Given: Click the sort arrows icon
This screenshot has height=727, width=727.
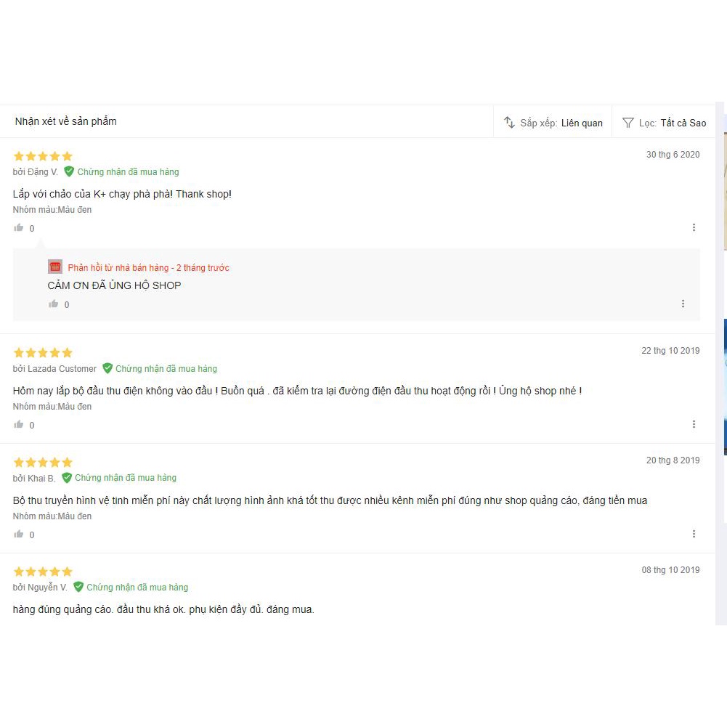Looking at the screenshot, I should (x=510, y=123).
